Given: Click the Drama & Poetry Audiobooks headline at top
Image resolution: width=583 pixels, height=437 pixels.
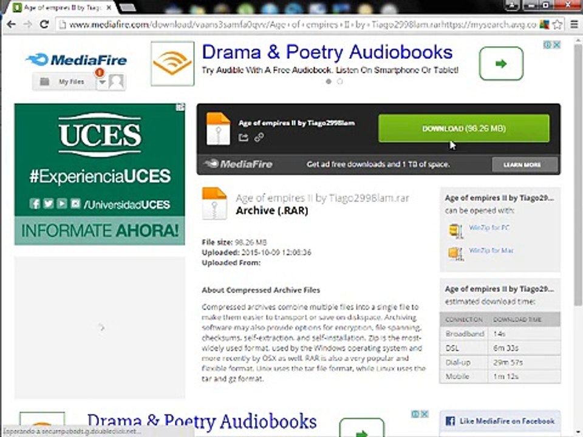Looking at the screenshot, I should [x=327, y=52].
